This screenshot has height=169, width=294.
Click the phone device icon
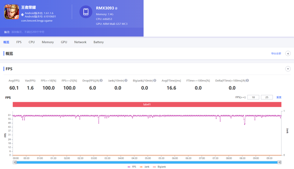(86, 12)
